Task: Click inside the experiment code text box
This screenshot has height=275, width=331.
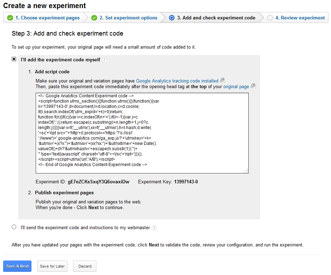Action: (142, 133)
